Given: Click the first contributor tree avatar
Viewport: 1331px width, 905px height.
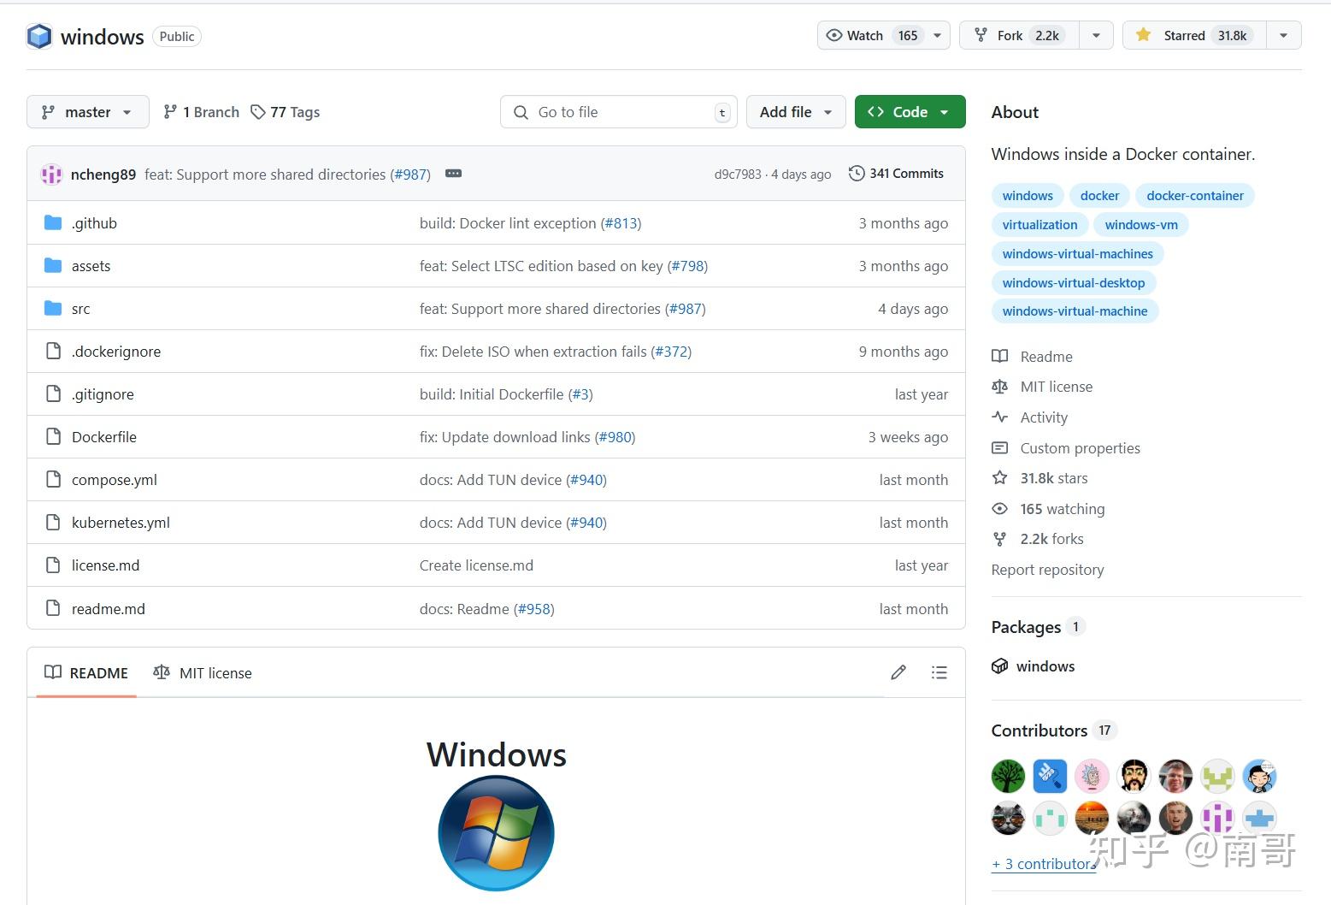Looking at the screenshot, I should (x=1008, y=777).
